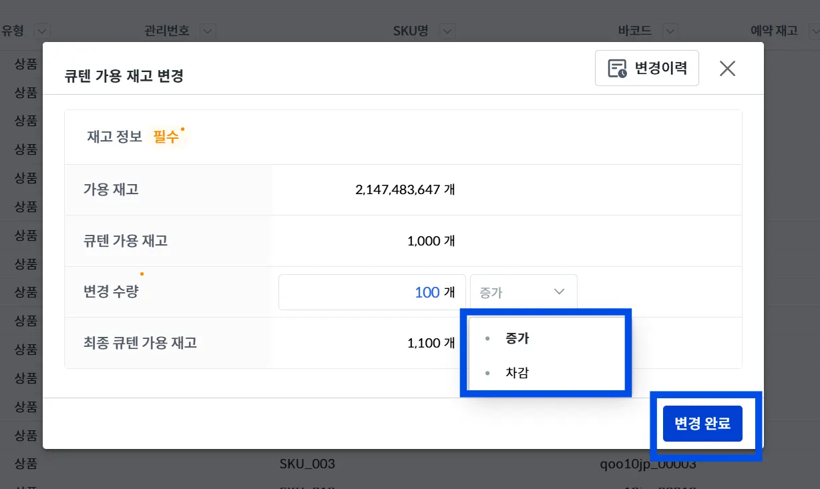The height and width of the screenshot is (489, 820).
Task: Open the 바코드 column filter arrow
Action: pyautogui.click(x=670, y=31)
